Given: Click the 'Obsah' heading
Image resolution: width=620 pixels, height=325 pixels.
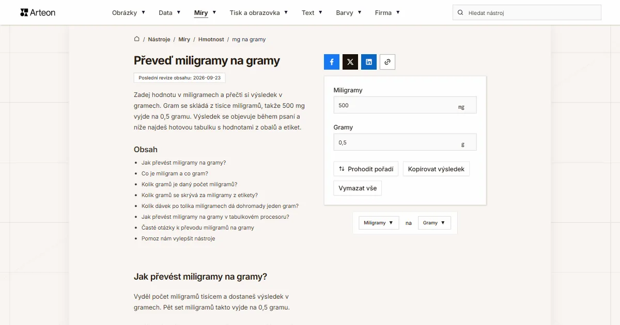Looking at the screenshot, I should click(146, 150).
